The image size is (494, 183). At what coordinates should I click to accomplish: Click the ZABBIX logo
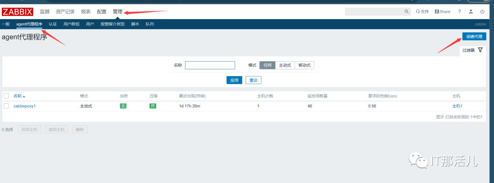click(x=17, y=12)
